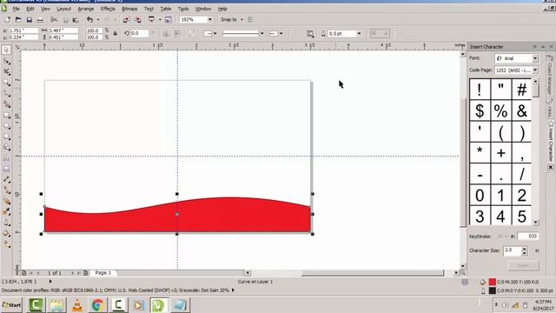Screen dimensions: 556x313
Task: Select the Shape tool in toolbox
Action: point(6,62)
